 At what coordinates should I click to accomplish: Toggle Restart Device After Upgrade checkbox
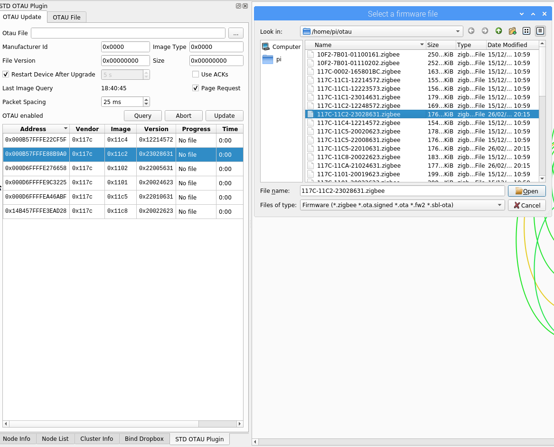pos(6,74)
